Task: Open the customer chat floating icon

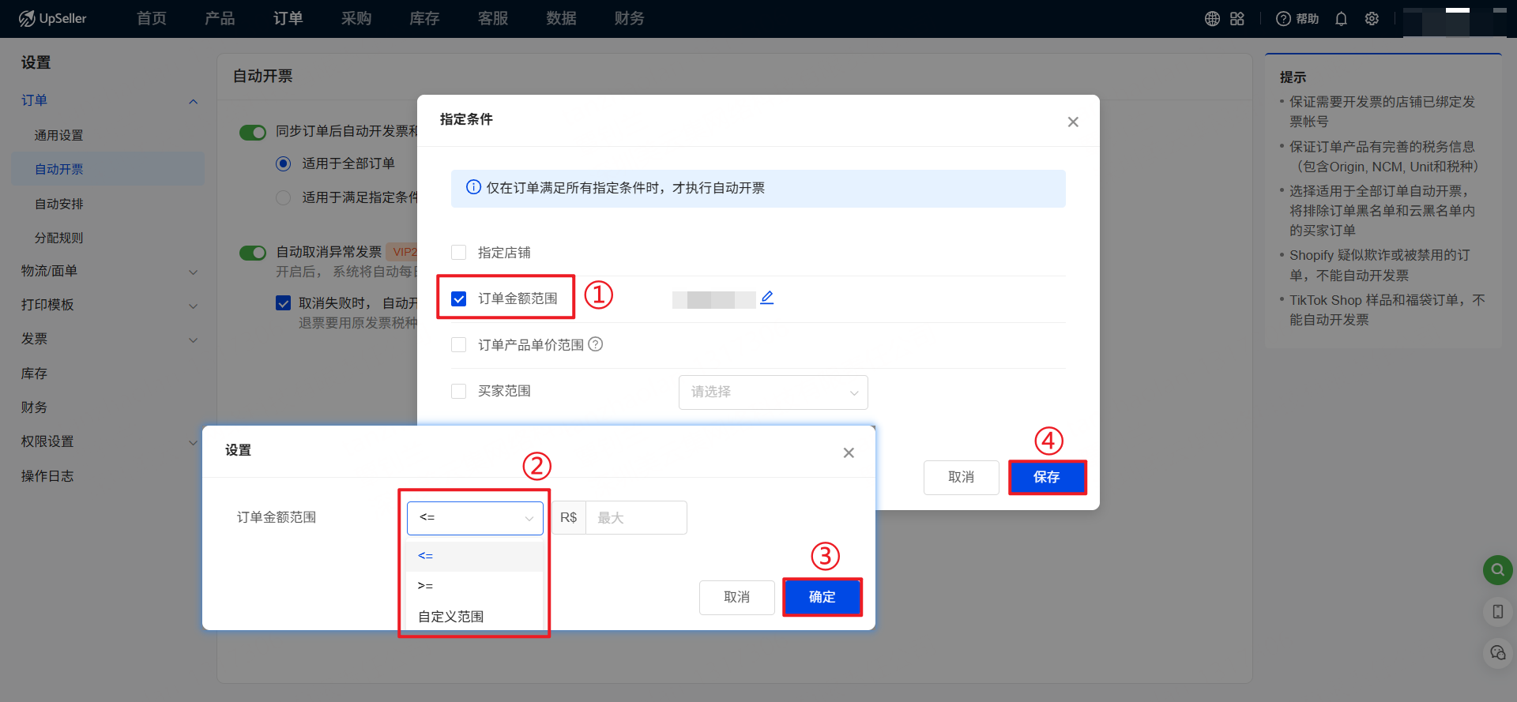Action: click(x=1497, y=652)
